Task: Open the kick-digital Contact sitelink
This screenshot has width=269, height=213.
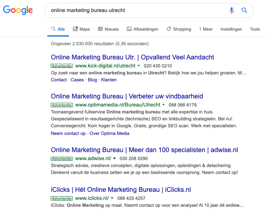Action: pos(59,80)
